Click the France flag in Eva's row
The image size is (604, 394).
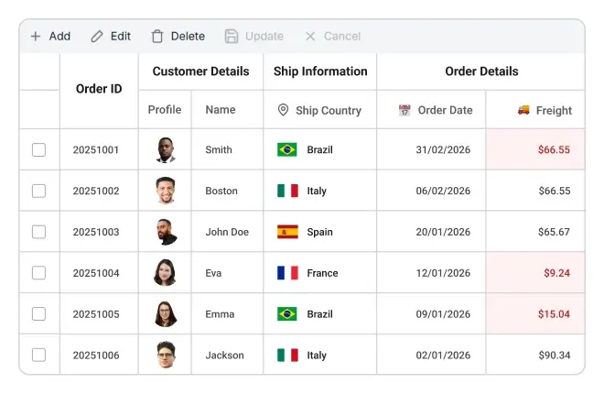point(287,273)
